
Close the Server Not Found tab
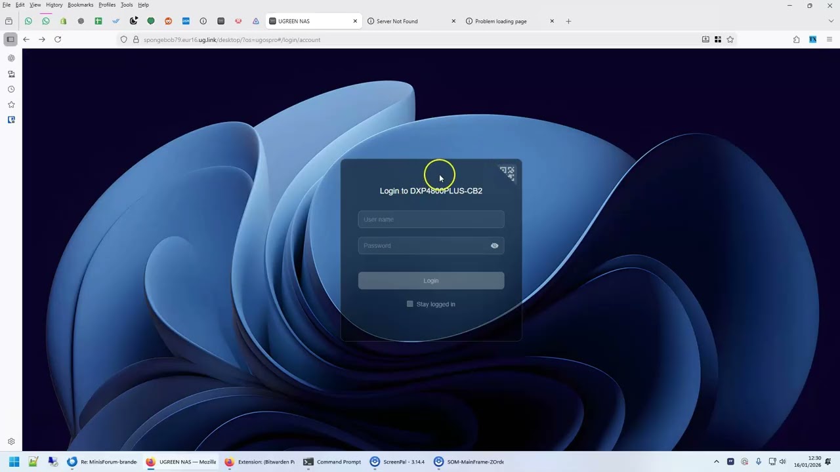click(x=453, y=21)
